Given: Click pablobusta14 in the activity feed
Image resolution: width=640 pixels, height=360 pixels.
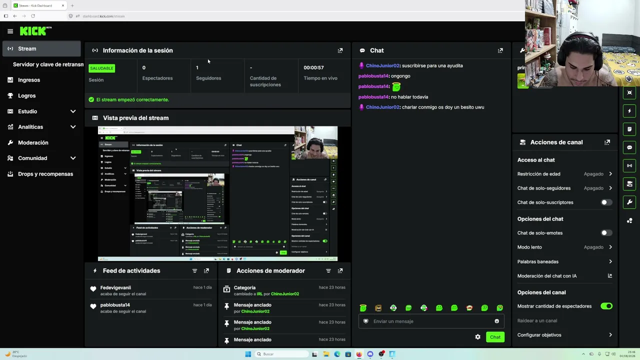Looking at the screenshot, I should [x=115, y=305].
